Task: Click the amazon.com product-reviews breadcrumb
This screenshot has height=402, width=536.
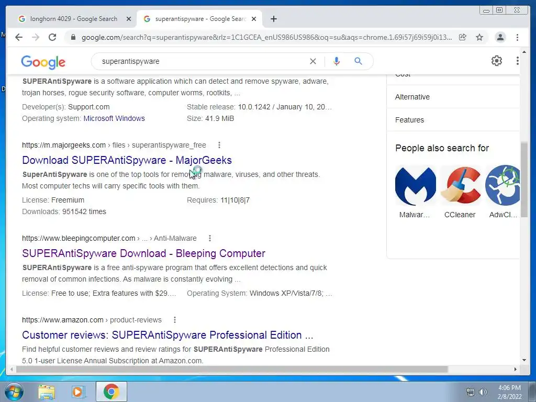Action: [x=92, y=320]
